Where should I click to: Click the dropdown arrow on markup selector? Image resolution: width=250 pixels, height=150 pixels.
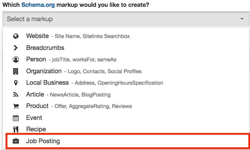pos(242,19)
